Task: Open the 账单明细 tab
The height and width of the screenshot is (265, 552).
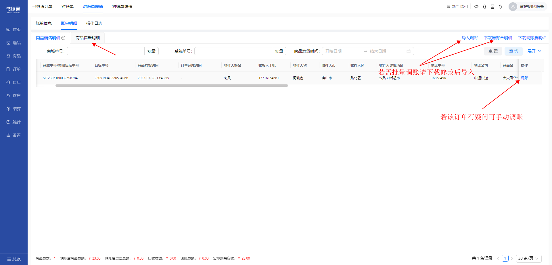Action: (69, 23)
